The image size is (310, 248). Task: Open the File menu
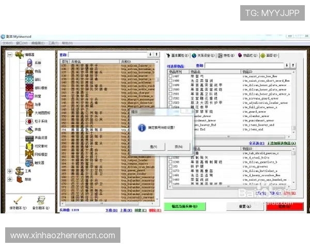tap(7, 43)
